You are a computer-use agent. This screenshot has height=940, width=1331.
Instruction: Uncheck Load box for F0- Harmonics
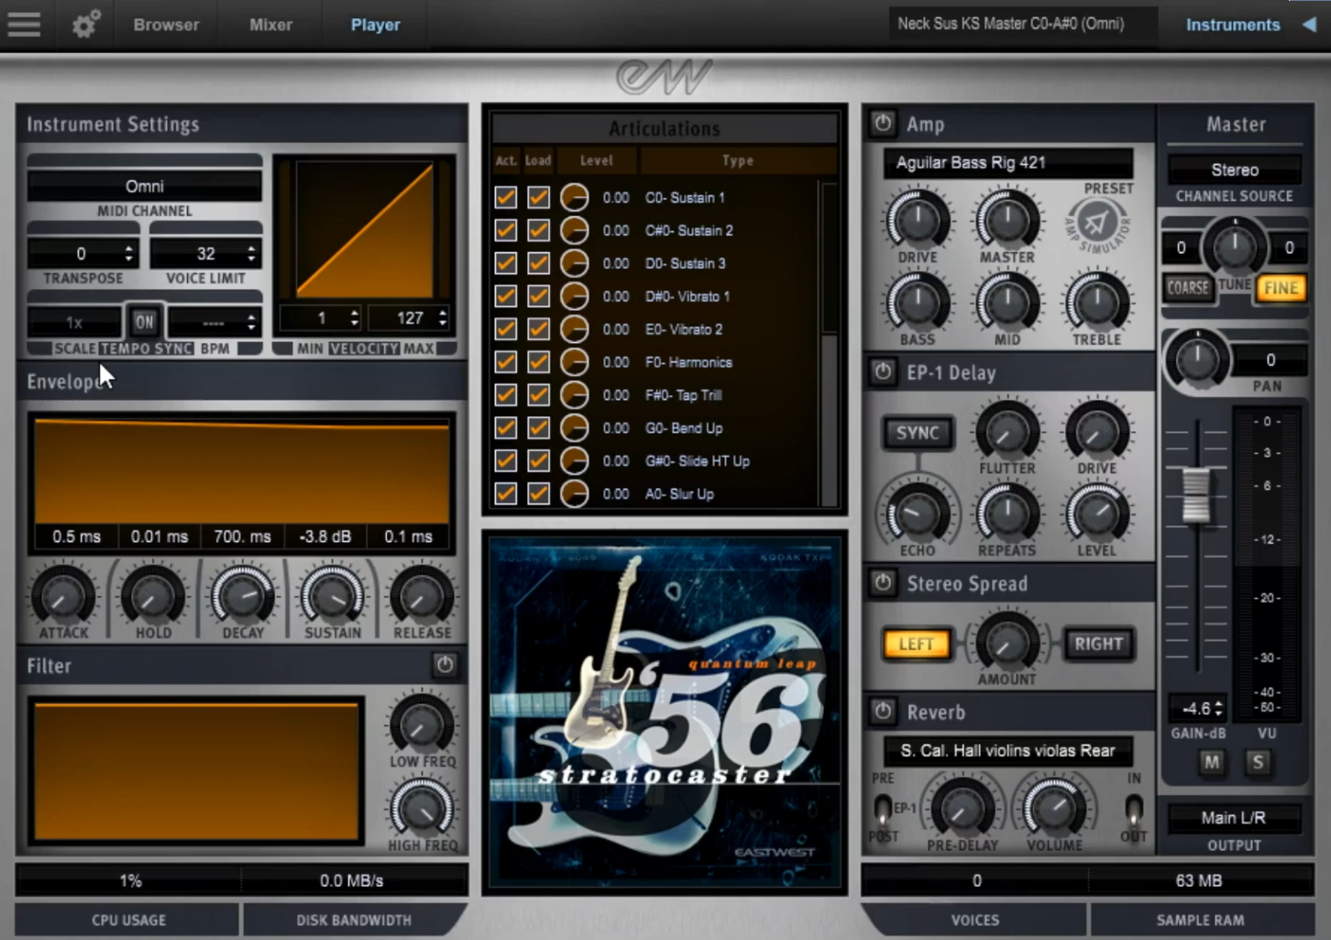538,362
